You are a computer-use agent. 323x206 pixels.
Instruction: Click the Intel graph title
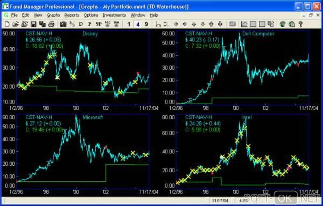(x=247, y=117)
